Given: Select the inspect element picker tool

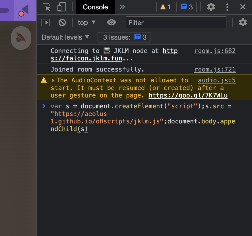Looking at the screenshot, I should point(46,7).
